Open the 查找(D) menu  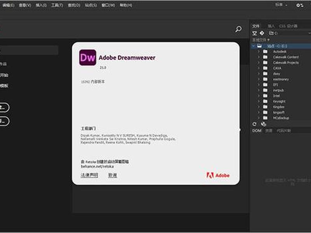pyautogui.click(x=74, y=5)
